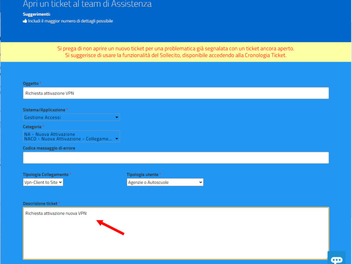Click the thumbs-up icon under Suggerimenti

pyautogui.click(x=25, y=21)
